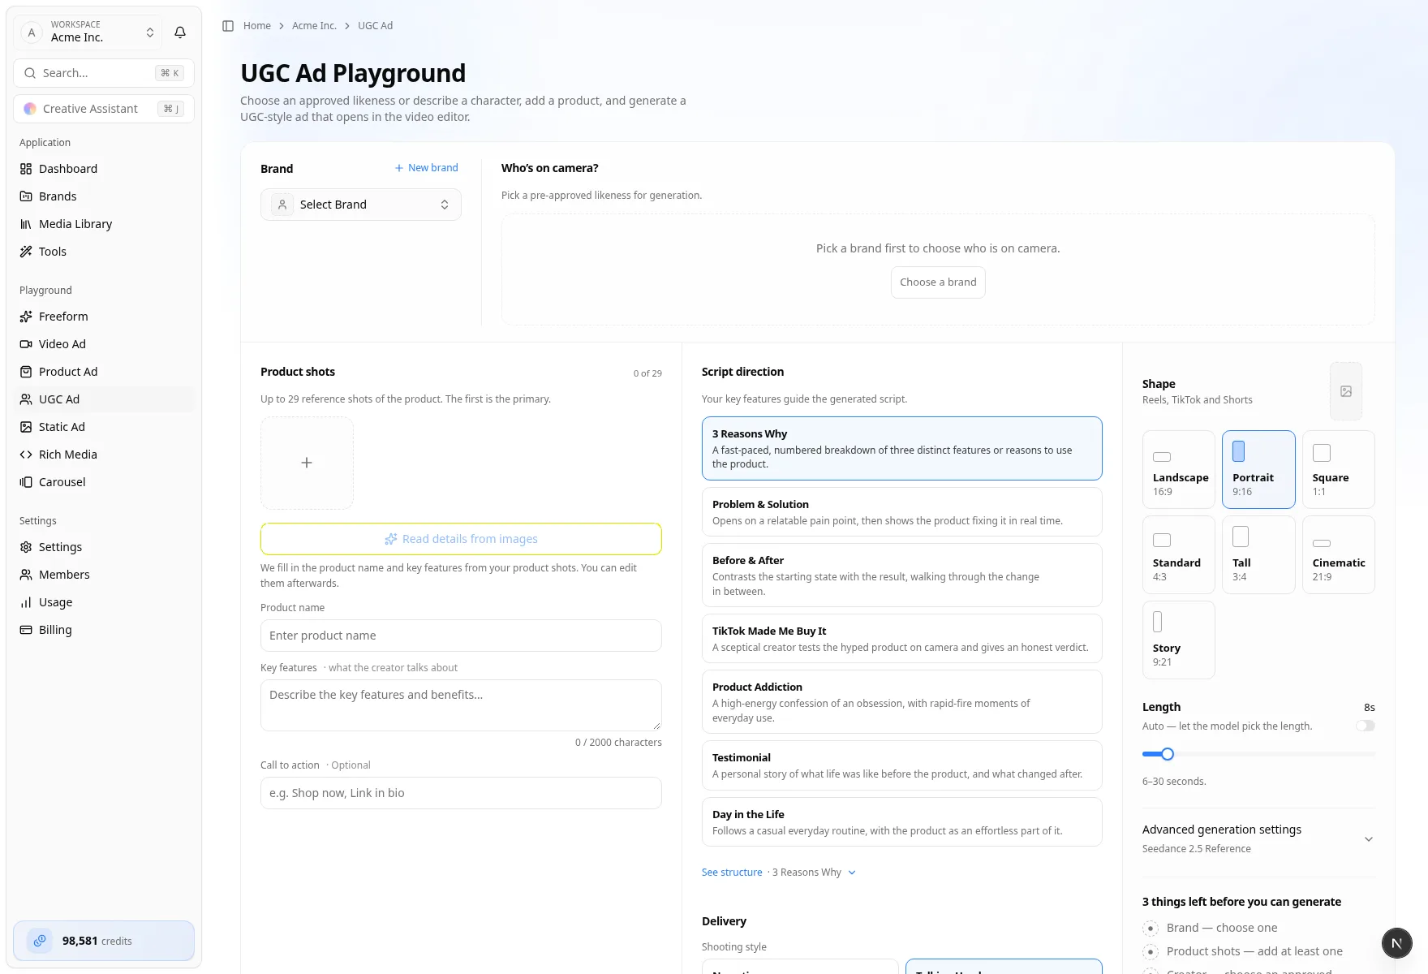Image resolution: width=1428 pixels, height=974 pixels.
Task: Open the Members settings page
Action: pos(104,575)
